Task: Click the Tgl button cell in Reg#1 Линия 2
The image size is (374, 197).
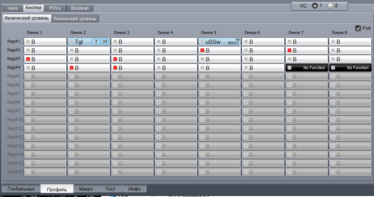Action: (x=89, y=42)
